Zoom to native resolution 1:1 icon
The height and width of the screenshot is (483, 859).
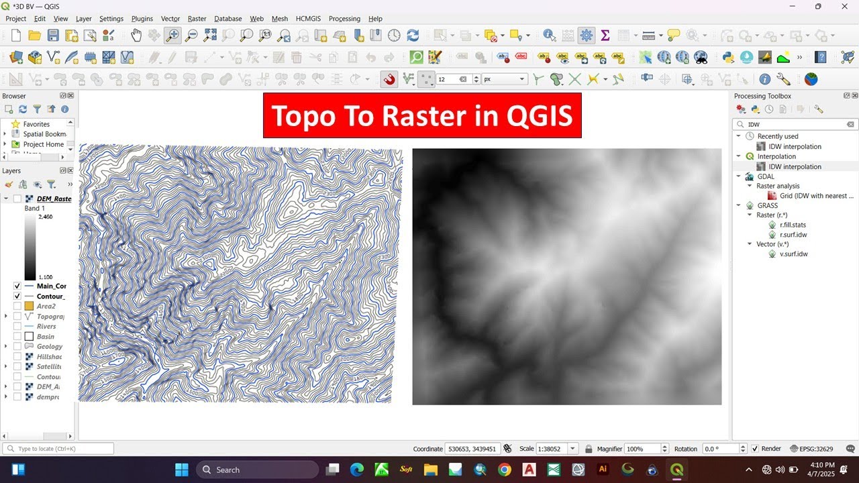click(x=266, y=35)
